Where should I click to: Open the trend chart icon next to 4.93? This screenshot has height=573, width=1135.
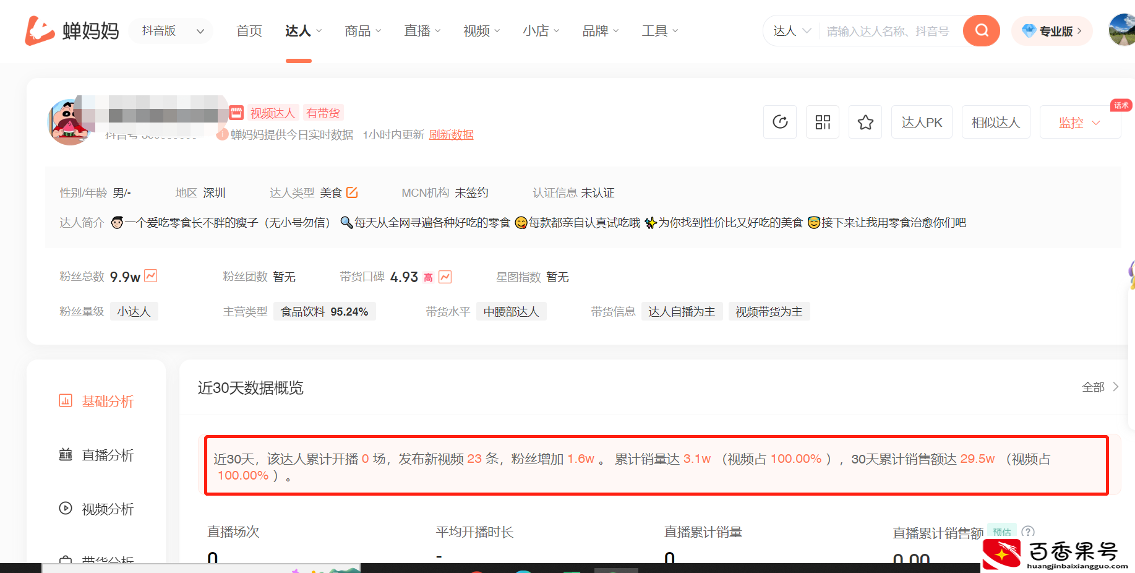445,277
